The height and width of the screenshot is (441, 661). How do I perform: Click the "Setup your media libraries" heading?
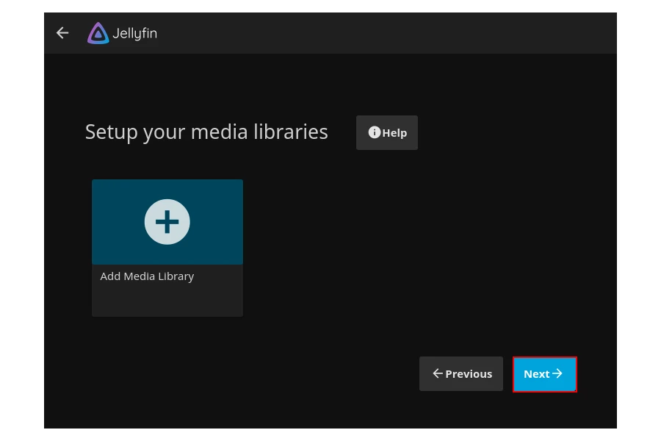pyautogui.click(x=206, y=132)
